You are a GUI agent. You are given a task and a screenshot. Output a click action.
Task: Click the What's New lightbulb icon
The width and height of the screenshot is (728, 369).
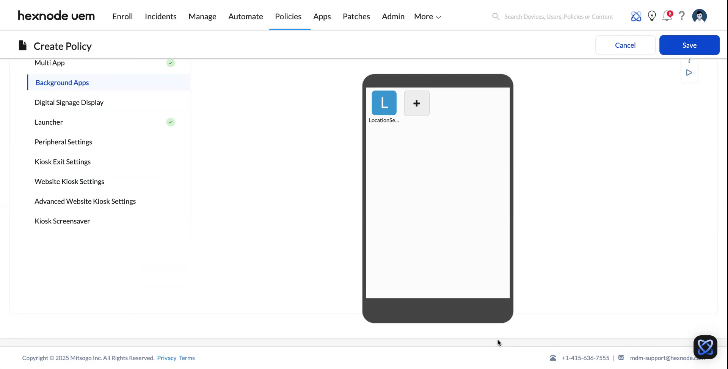click(652, 16)
